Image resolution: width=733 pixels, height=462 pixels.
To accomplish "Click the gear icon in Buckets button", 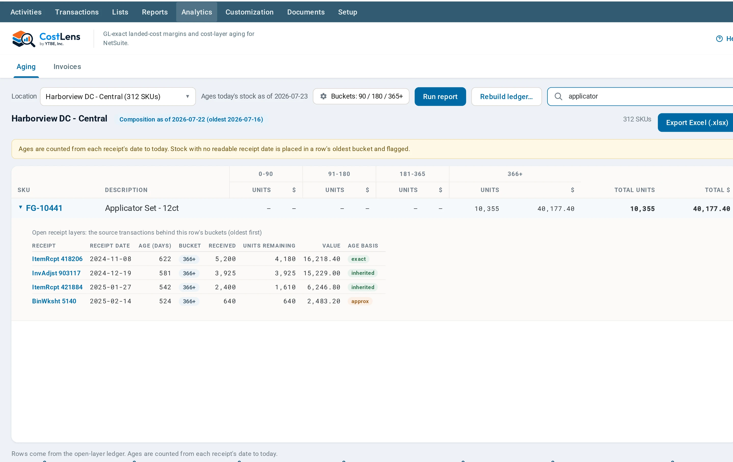I will tap(323, 97).
